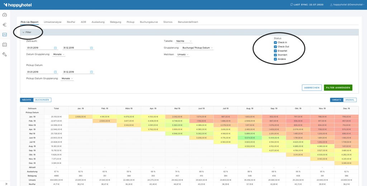Select the Anzahl display toggle
367x186 pixels.
point(350,100)
